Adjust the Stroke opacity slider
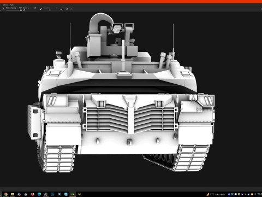The image size is (262, 197). pyautogui.click(x=14, y=10)
